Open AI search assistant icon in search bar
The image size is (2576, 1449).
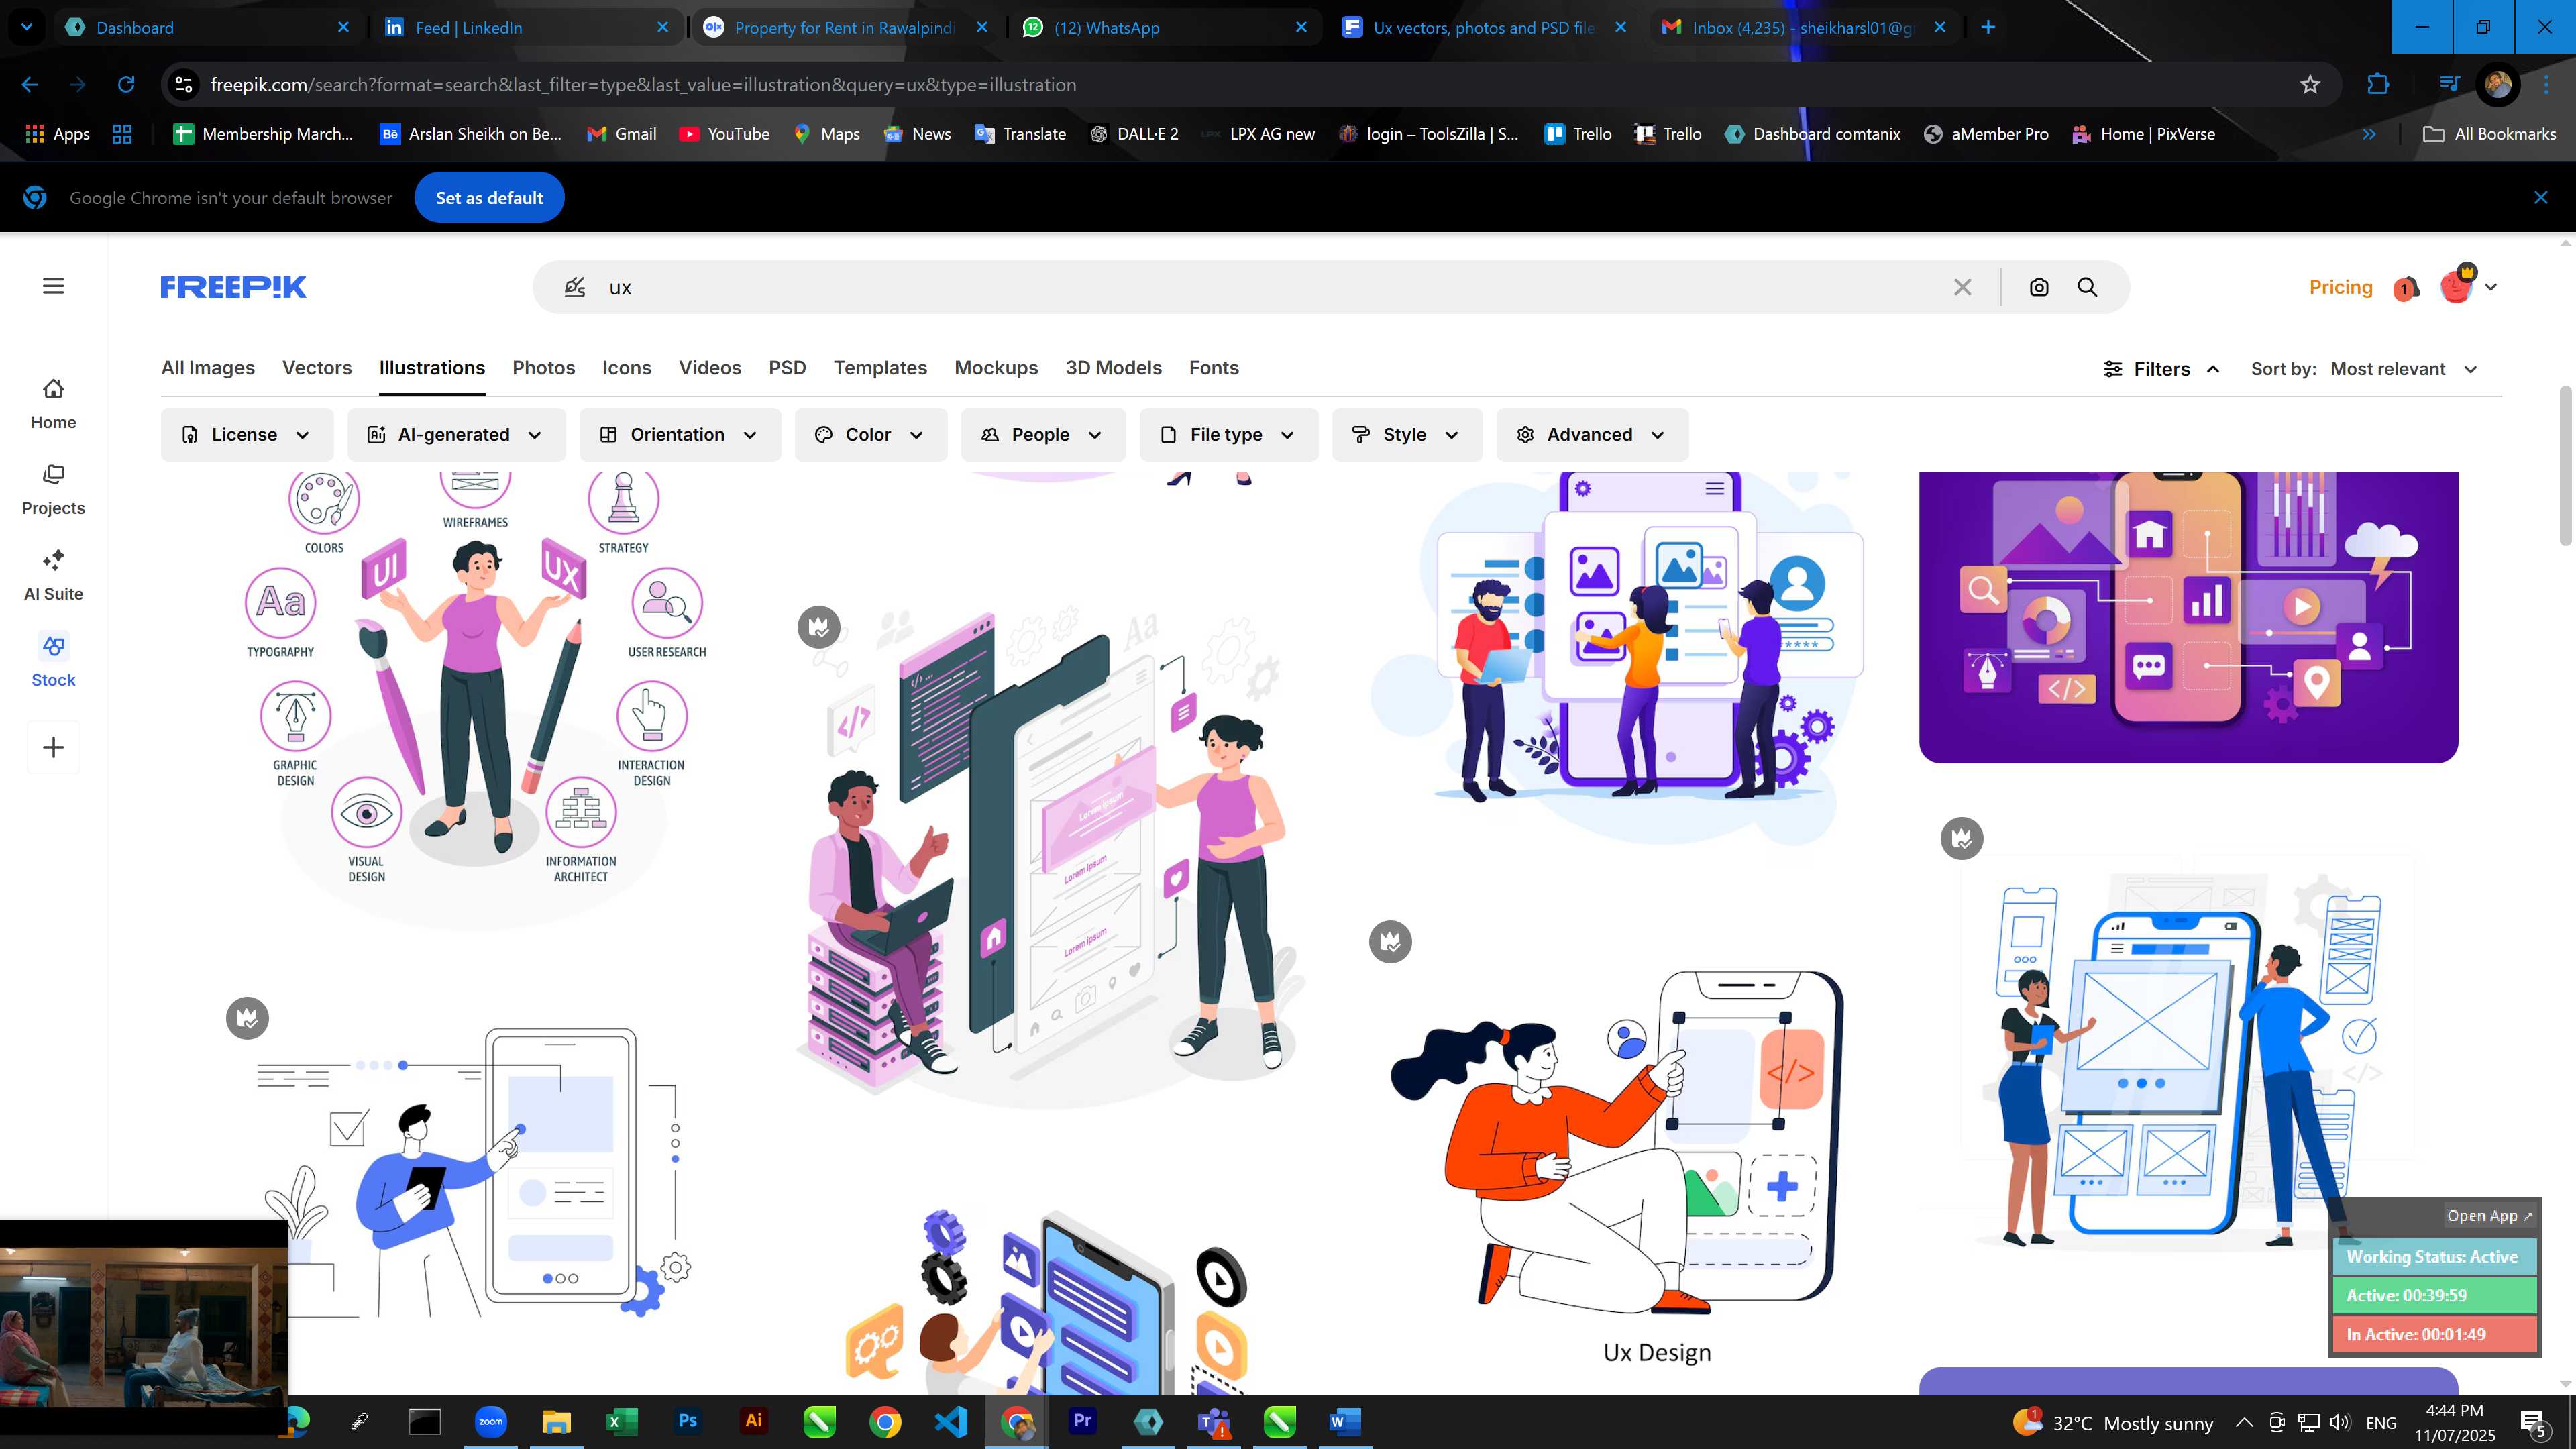[574, 288]
